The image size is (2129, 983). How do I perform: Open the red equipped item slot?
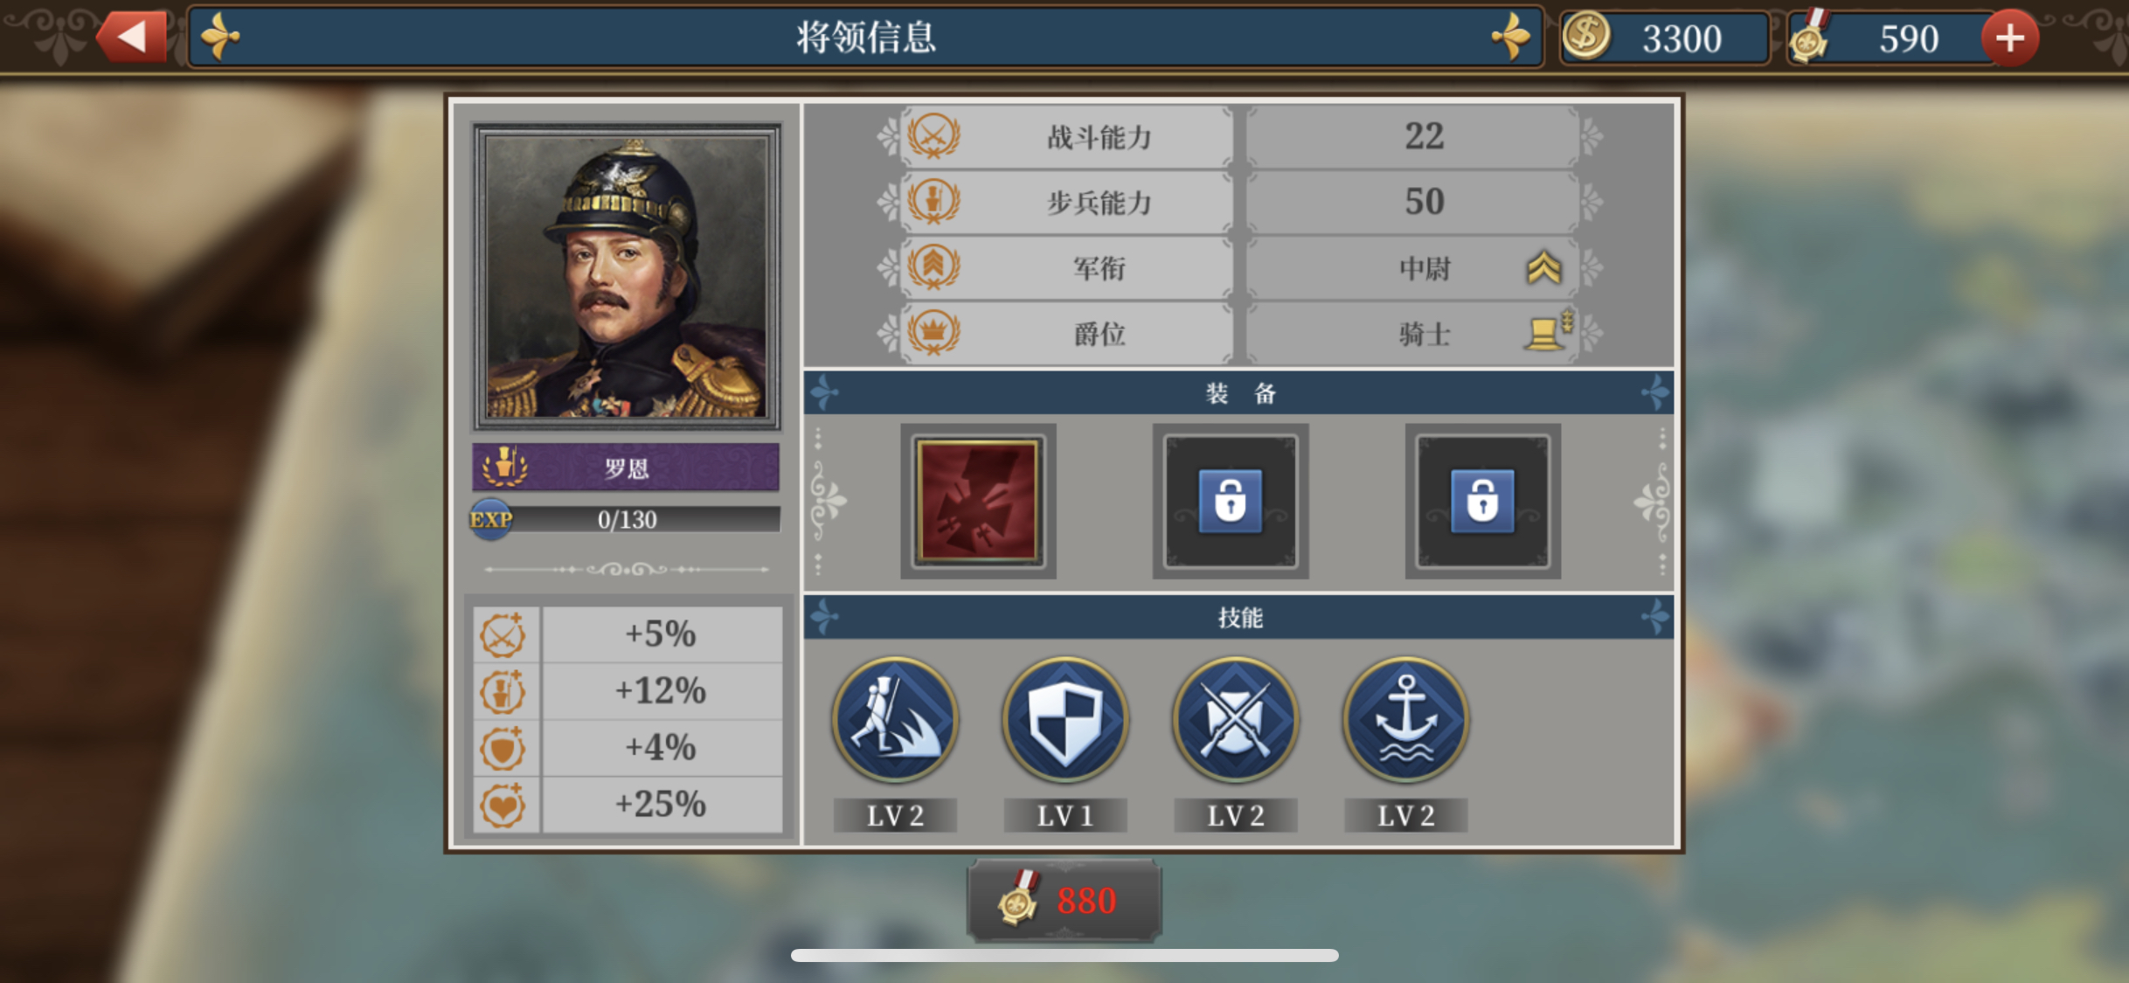(x=977, y=501)
